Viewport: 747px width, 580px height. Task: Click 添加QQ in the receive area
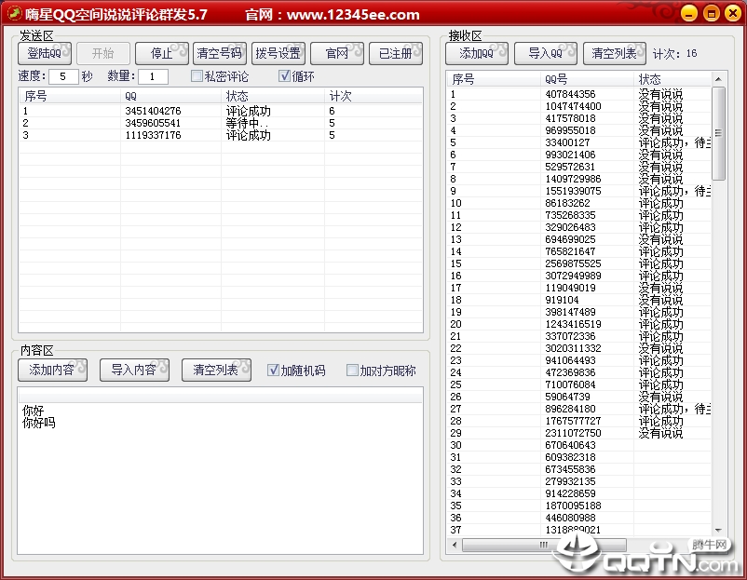(477, 53)
